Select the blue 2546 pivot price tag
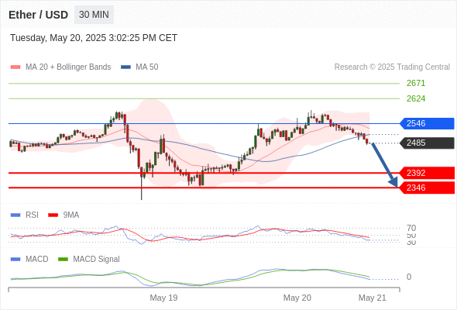The image size is (457, 310). [427, 124]
